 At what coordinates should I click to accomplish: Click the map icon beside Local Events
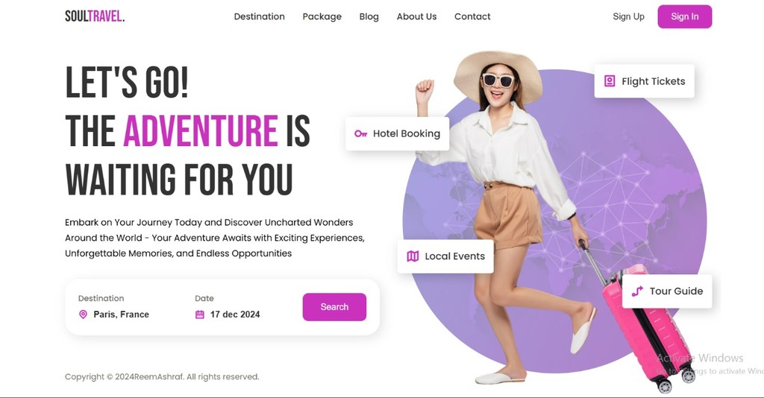pos(413,256)
